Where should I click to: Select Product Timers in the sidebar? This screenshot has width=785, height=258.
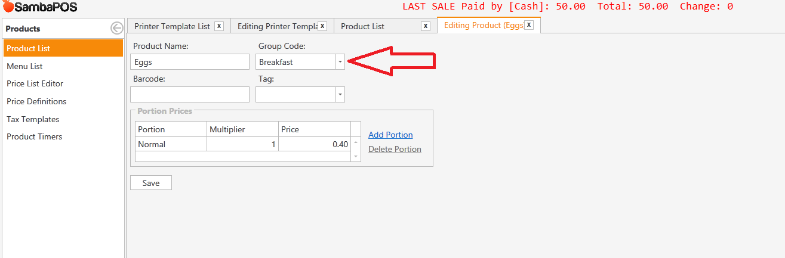click(x=34, y=136)
